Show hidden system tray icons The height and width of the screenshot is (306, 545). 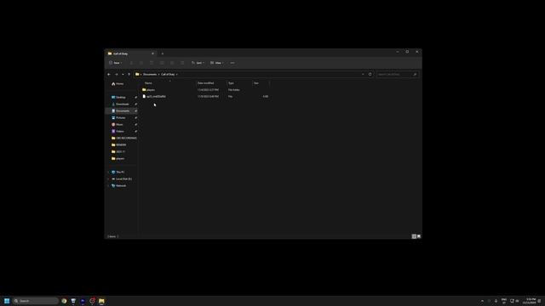(482, 301)
